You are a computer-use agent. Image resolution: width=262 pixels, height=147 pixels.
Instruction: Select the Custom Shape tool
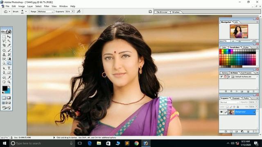coord(9,73)
